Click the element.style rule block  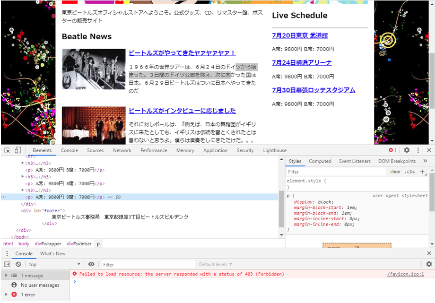click(x=358, y=184)
